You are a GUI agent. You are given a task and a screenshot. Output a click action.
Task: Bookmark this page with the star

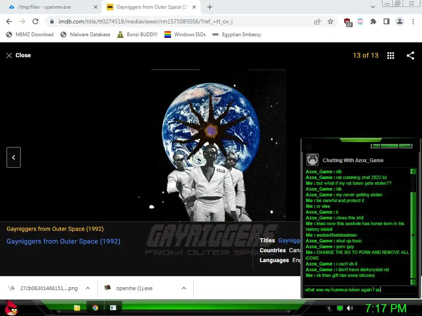point(331,21)
